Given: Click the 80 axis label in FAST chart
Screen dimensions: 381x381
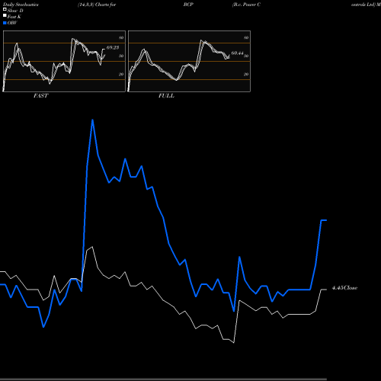Looking at the screenshot, I should pyautogui.click(x=121, y=37).
